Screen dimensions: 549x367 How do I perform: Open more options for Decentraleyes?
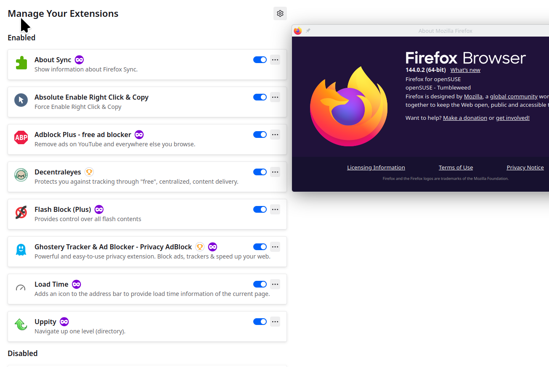[275, 172]
